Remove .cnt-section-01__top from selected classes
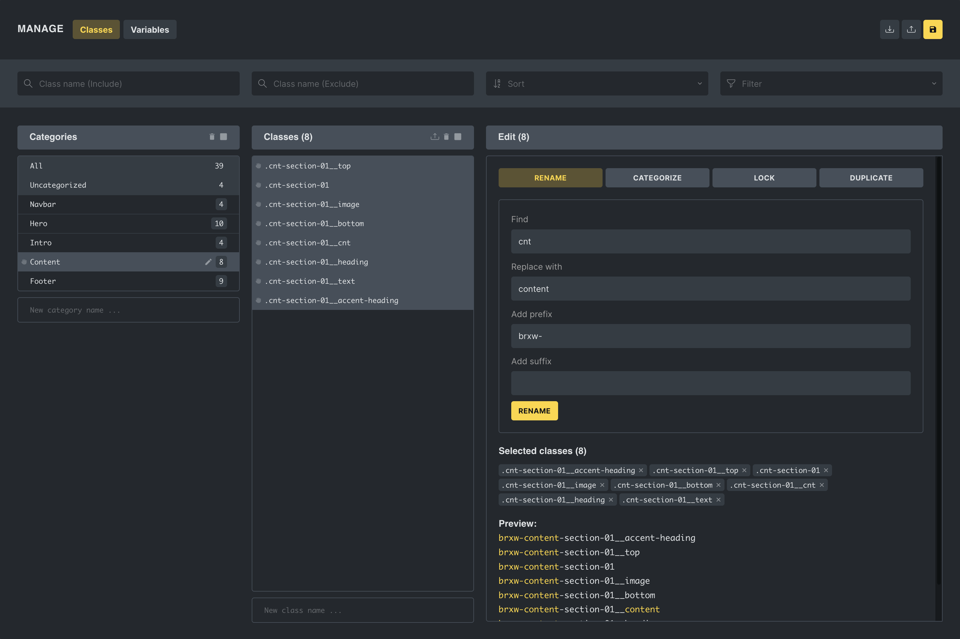960x639 pixels. coord(744,470)
